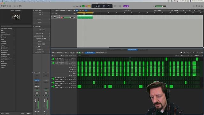Open the Navigate menu
This screenshot has height=115, width=204.
[x=24, y=1]
